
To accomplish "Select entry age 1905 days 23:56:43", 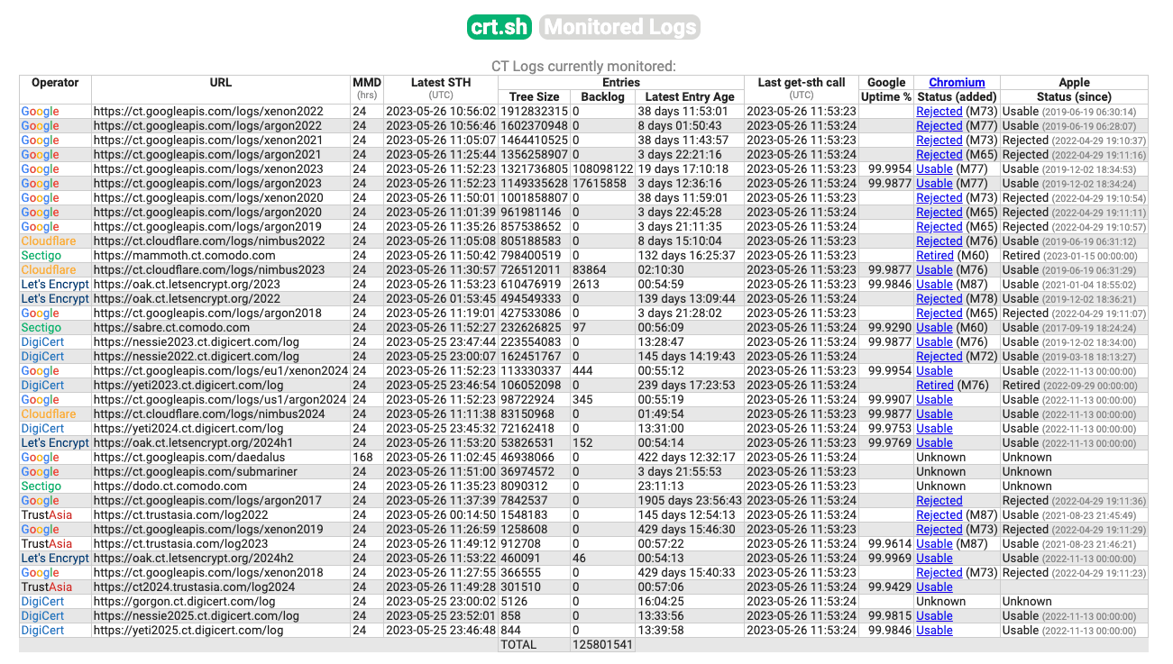I will (690, 500).
